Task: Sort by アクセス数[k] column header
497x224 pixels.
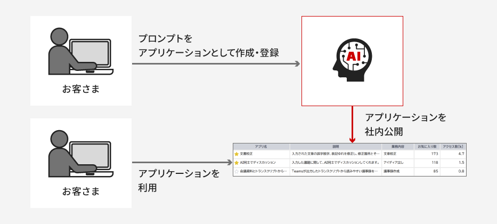Action: (453, 146)
